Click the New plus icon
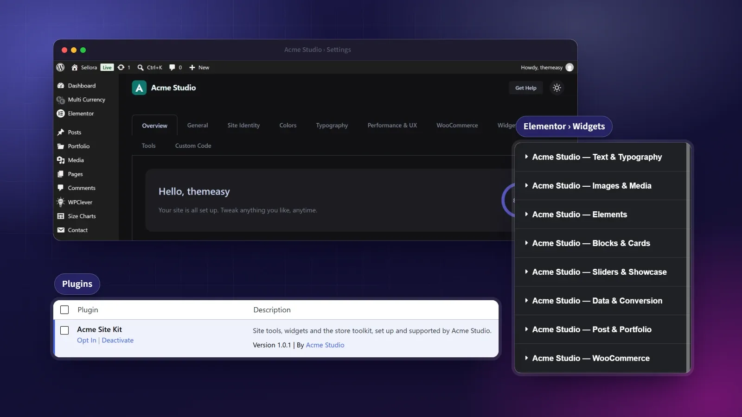 click(x=192, y=68)
